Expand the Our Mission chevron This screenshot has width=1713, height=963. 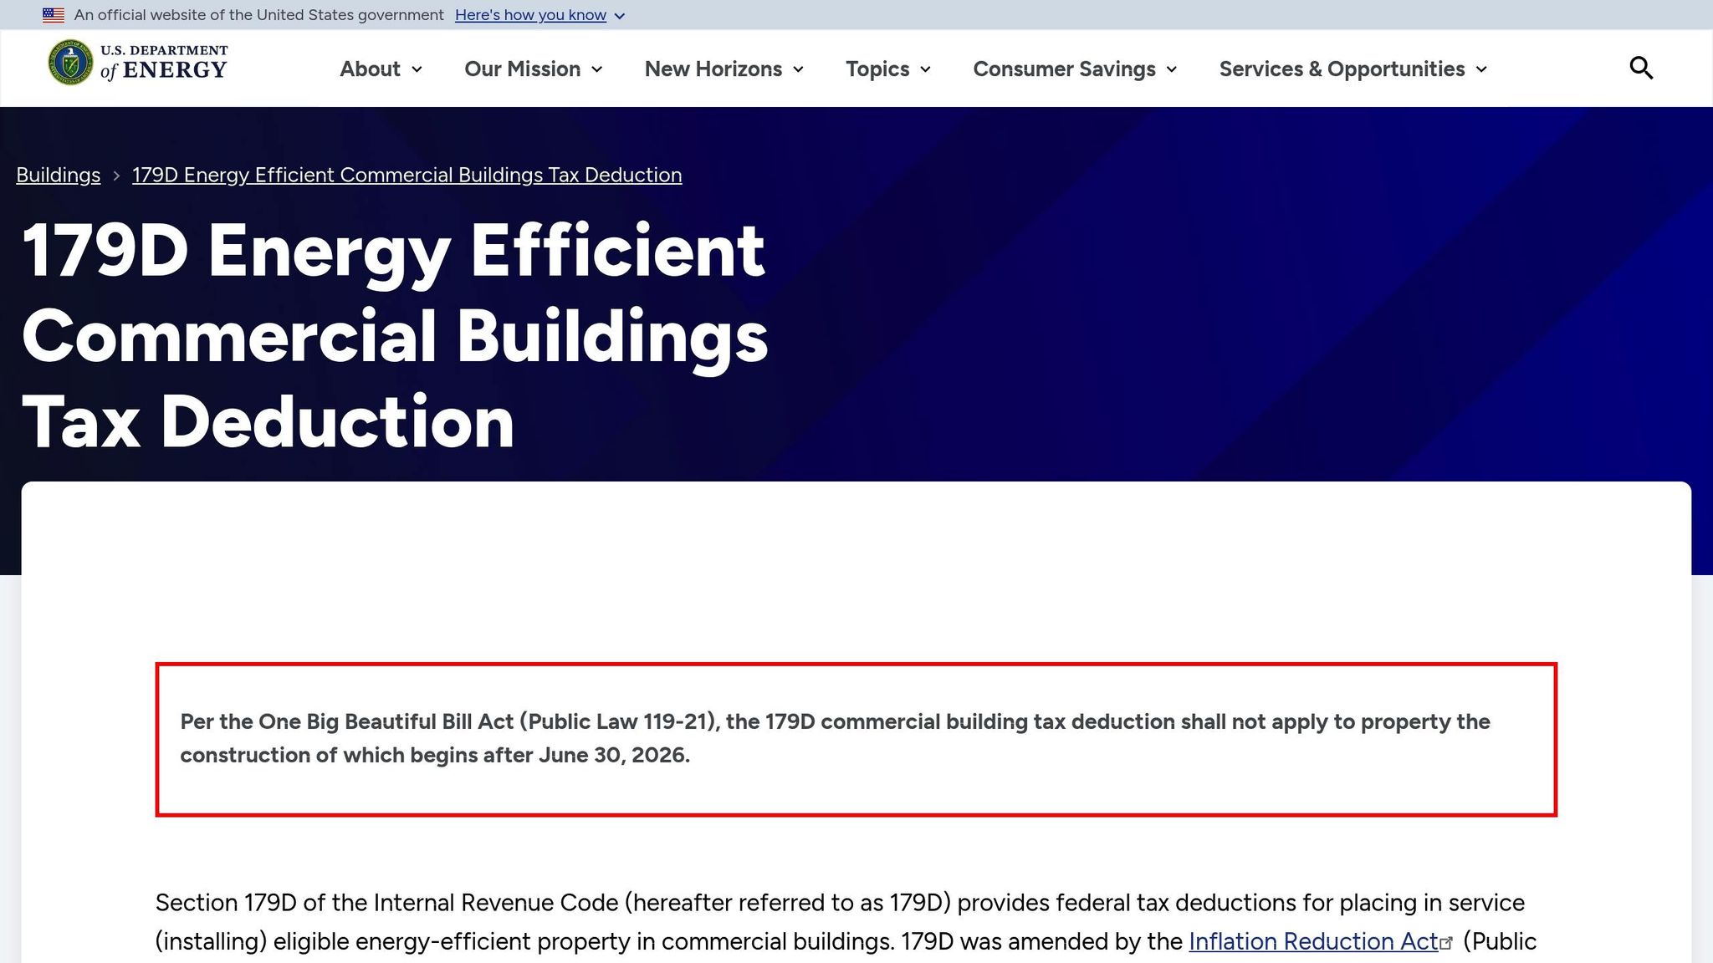(596, 69)
